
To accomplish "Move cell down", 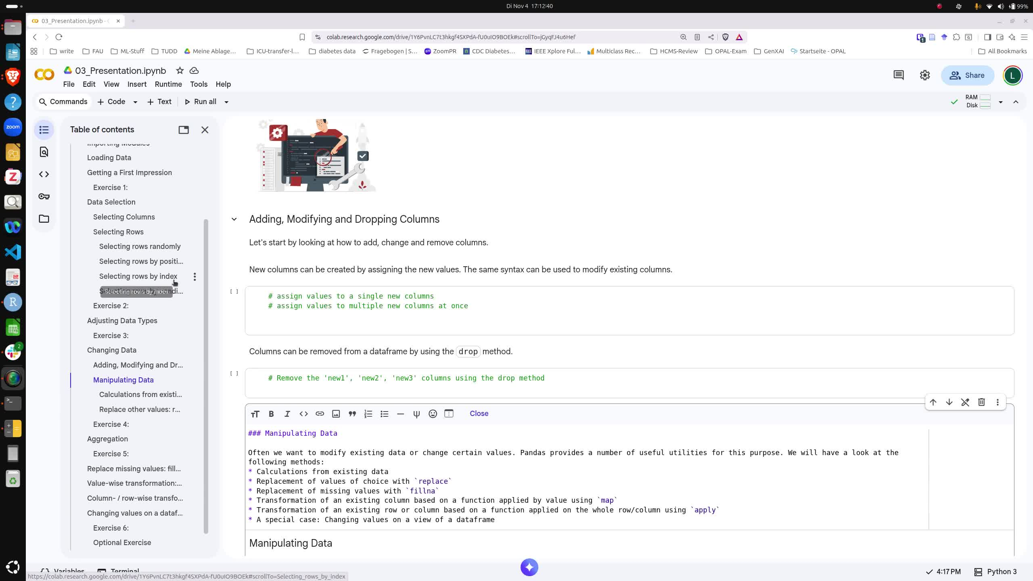I will [x=949, y=402].
